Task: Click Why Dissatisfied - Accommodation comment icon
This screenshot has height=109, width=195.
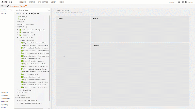Action: (x=22, y=43)
